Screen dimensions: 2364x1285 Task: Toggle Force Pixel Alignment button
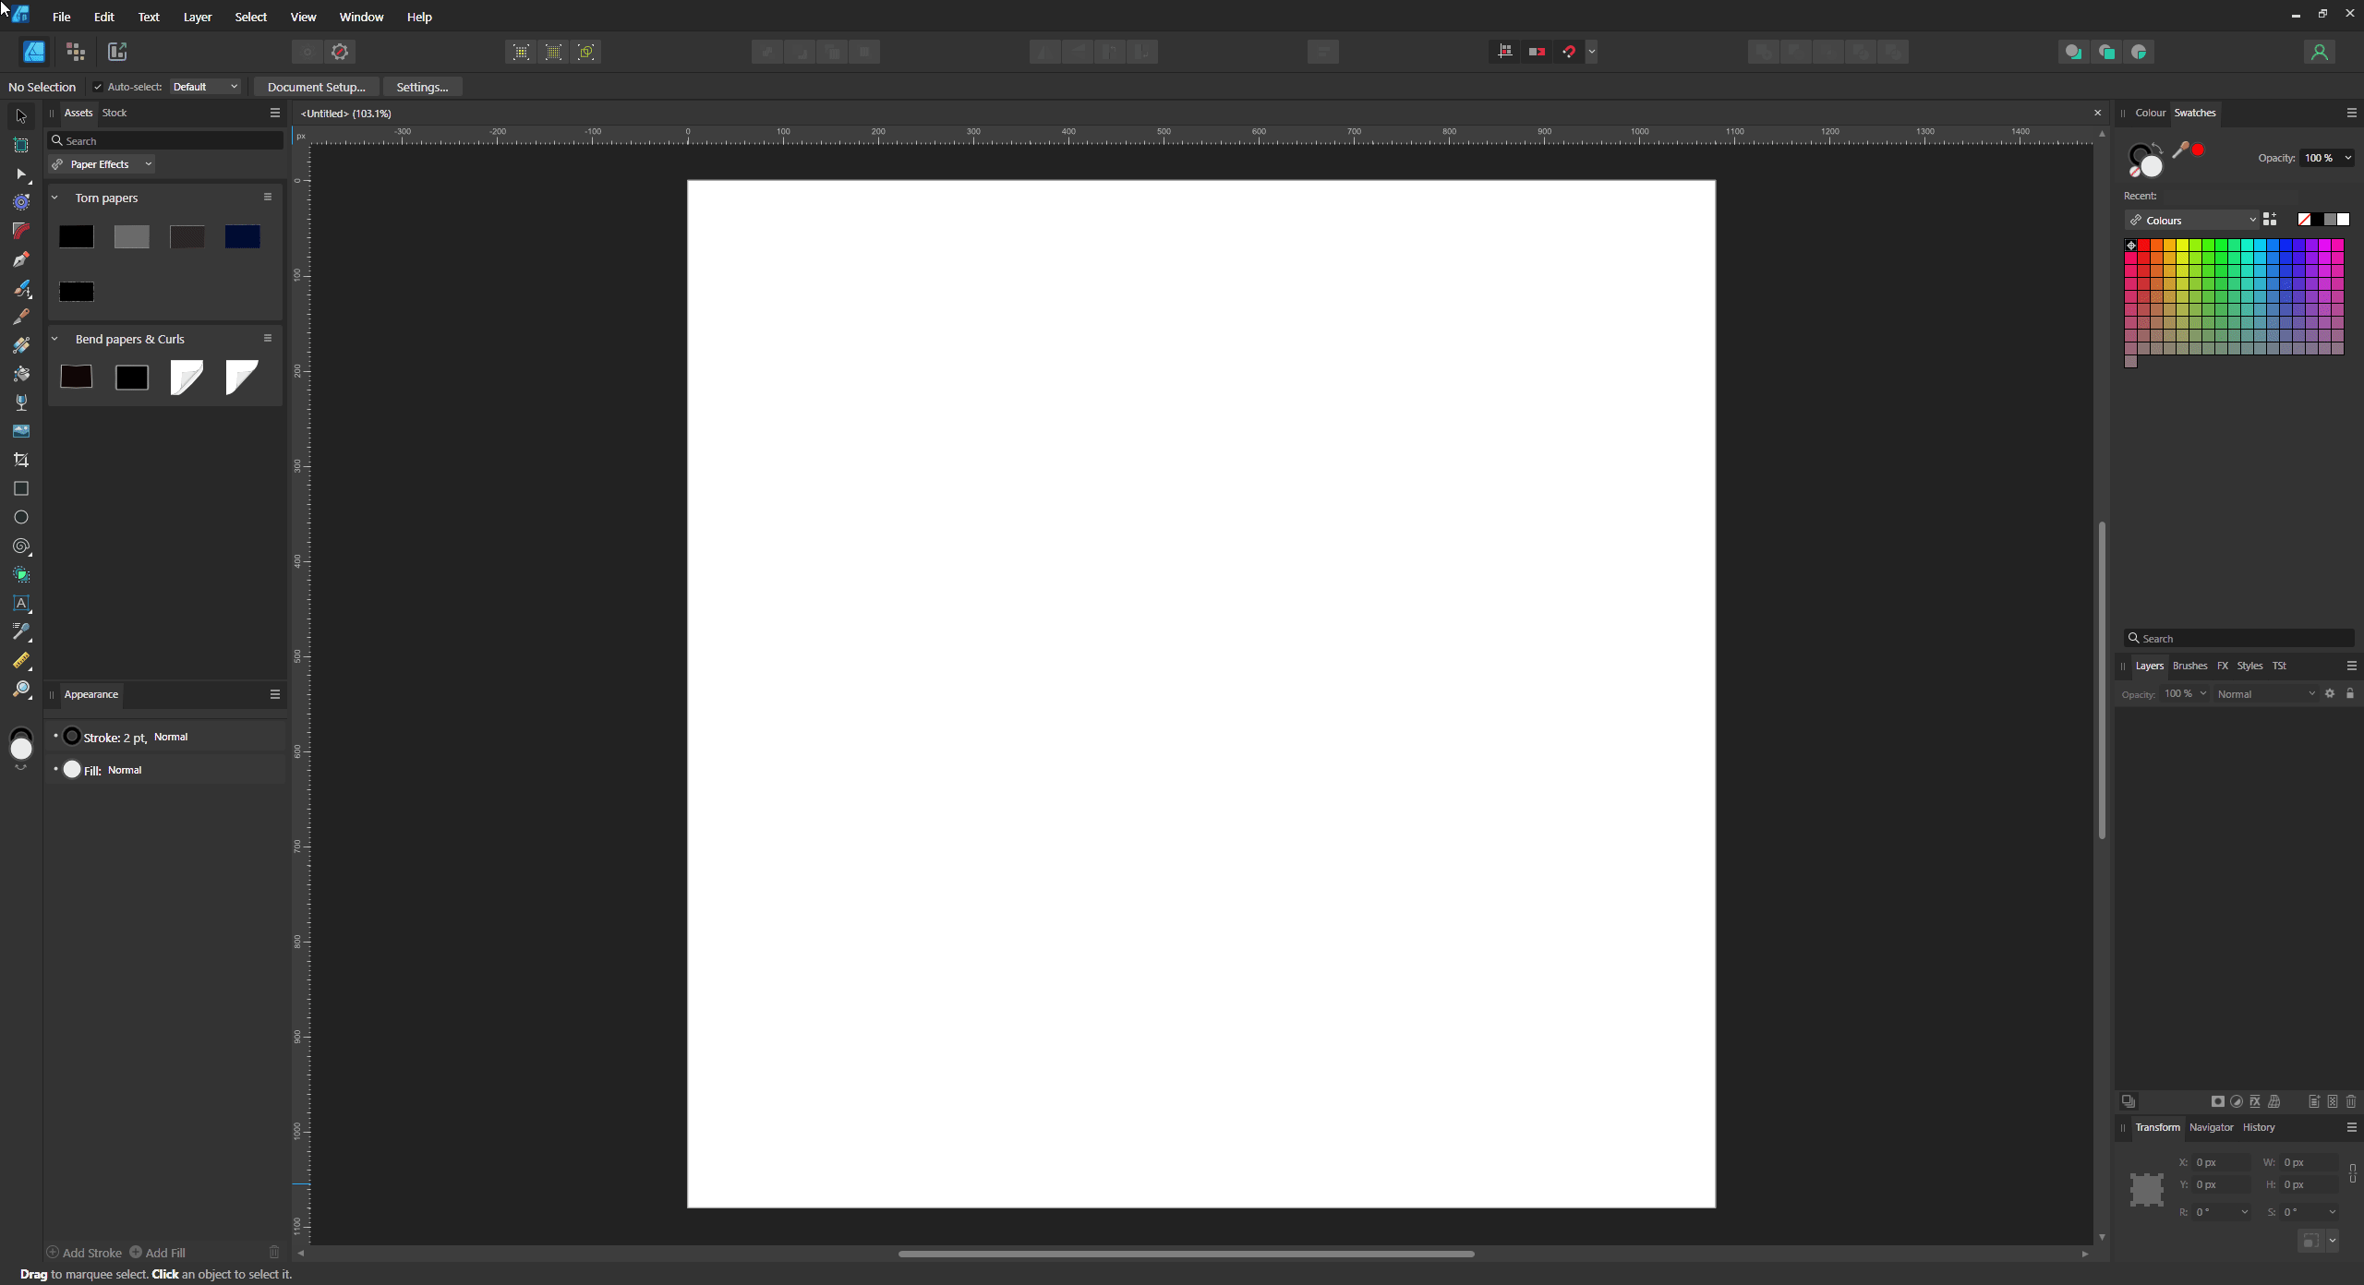pyautogui.click(x=1504, y=52)
